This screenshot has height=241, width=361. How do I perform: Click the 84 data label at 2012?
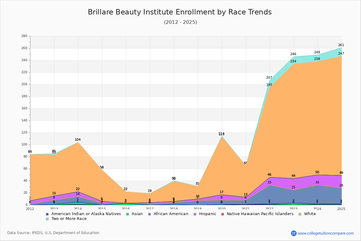point(30,152)
